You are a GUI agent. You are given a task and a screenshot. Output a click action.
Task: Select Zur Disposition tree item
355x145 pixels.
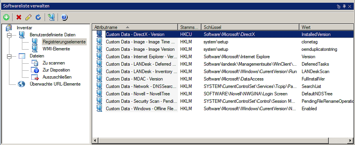[56, 70]
